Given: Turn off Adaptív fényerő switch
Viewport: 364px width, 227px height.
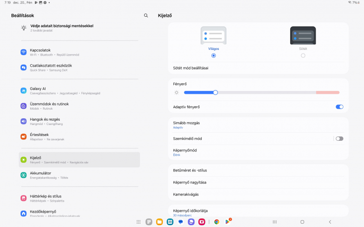Looking at the screenshot, I should (x=340, y=107).
